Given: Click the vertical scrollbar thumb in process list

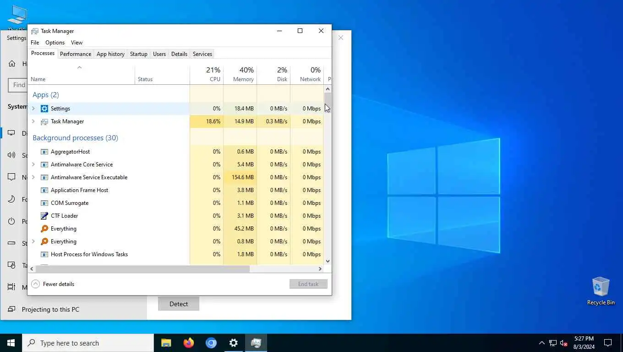Looking at the screenshot, I should tap(328, 100).
